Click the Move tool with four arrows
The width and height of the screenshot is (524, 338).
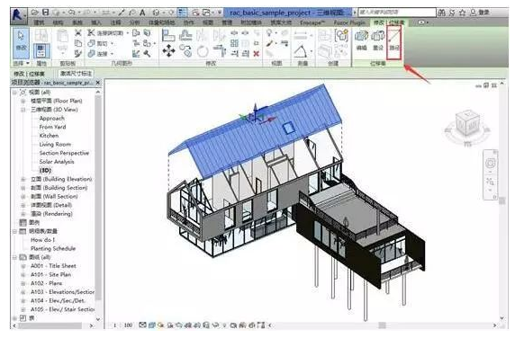point(168,51)
